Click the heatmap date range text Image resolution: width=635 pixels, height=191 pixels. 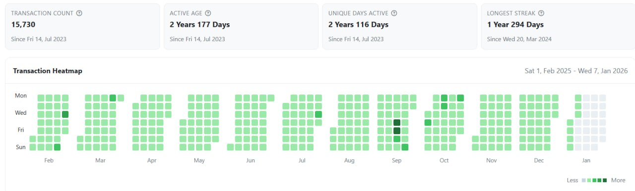576,71
